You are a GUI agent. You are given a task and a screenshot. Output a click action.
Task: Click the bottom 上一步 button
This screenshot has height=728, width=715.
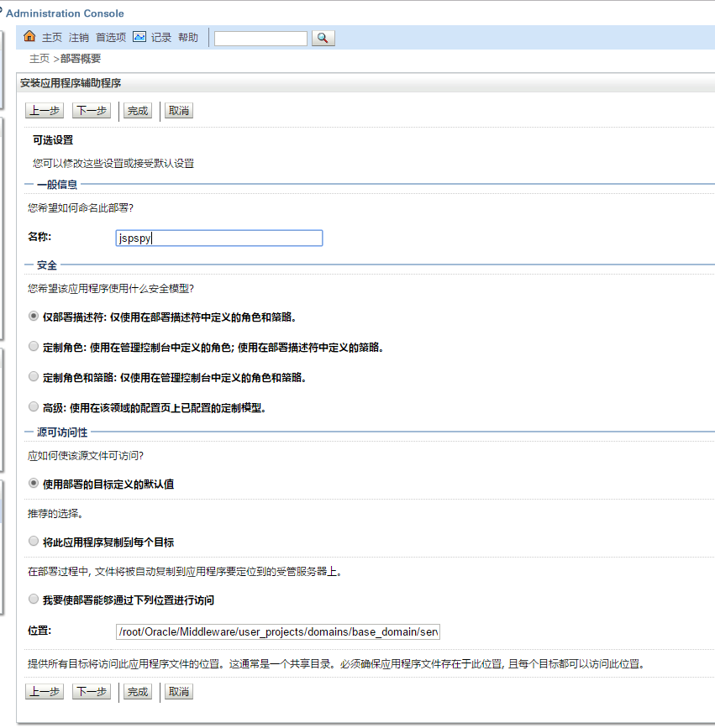[45, 692]
